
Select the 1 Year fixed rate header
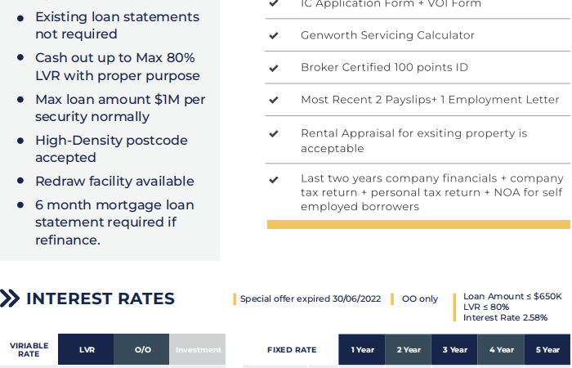[x=362, y=349]
